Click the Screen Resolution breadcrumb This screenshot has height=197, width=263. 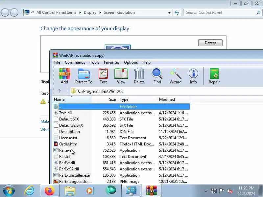point(119,12)
